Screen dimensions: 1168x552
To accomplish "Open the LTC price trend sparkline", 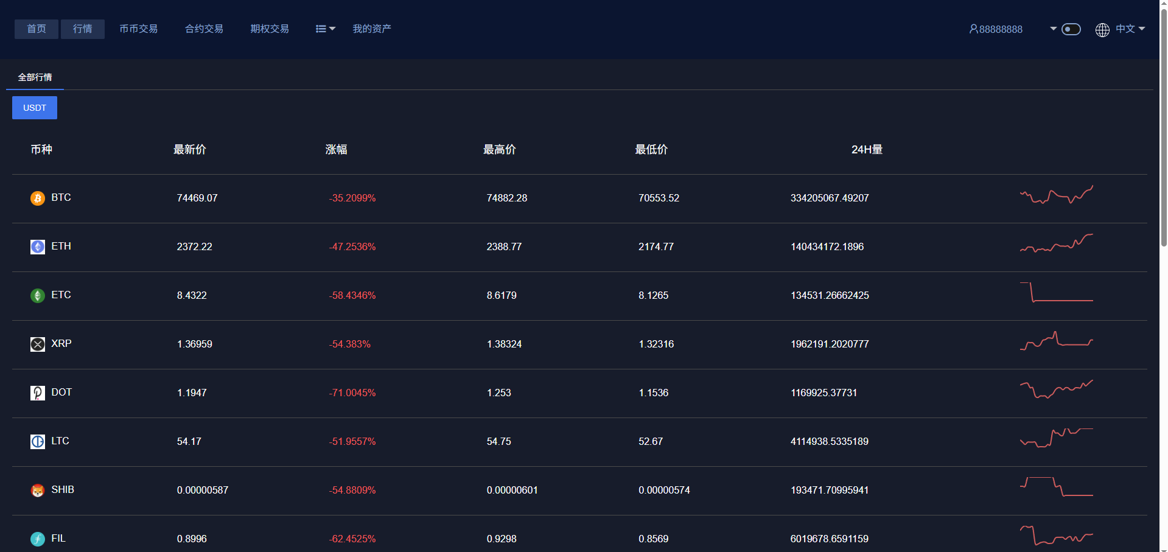I will [1057, 438].
